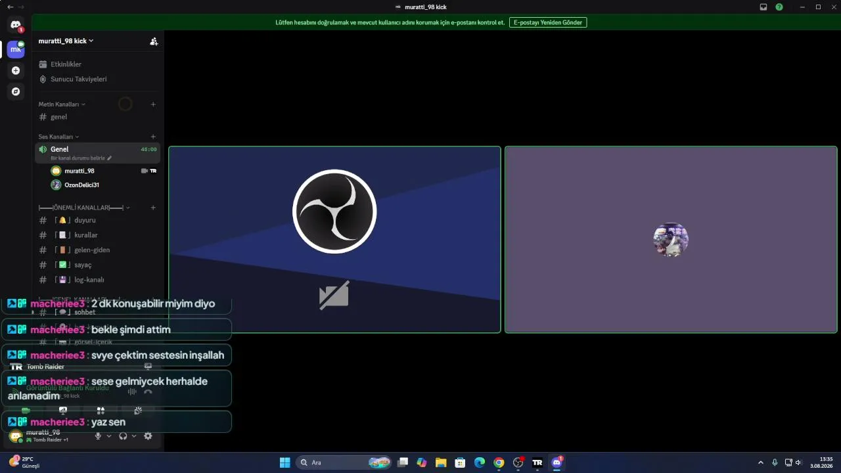Screen dimensions: 841x473
Task: Switch to Tomb Raider on the taskbar
Action: pyautogui.click(x=537, y=462)
